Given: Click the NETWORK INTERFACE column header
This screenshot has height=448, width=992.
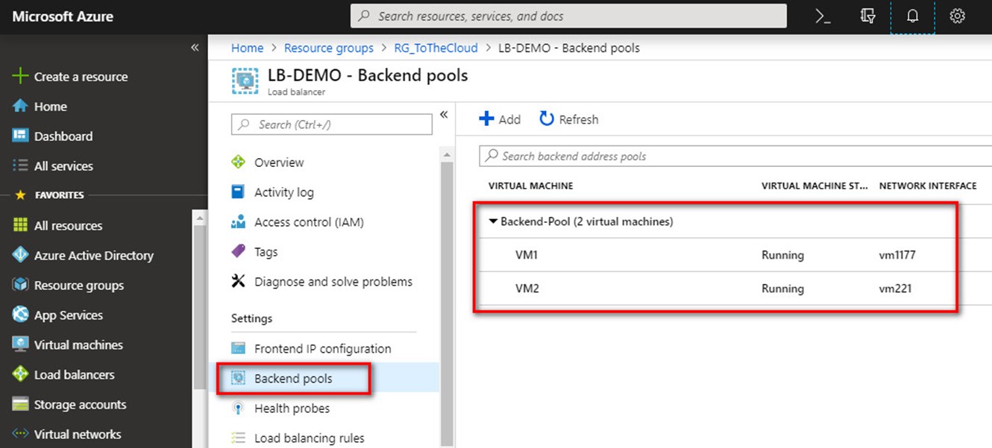Looking at the screenshot, I should pyautogui.click(x=928, y=186).
